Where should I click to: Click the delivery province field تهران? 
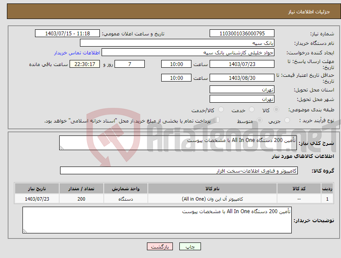(x=242, y=89)
